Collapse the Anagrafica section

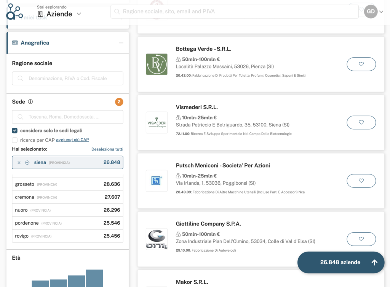point(121,43)
